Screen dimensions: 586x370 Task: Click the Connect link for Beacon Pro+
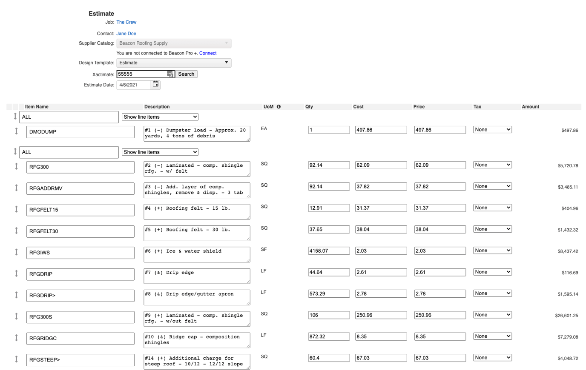(x=208, y=53)
